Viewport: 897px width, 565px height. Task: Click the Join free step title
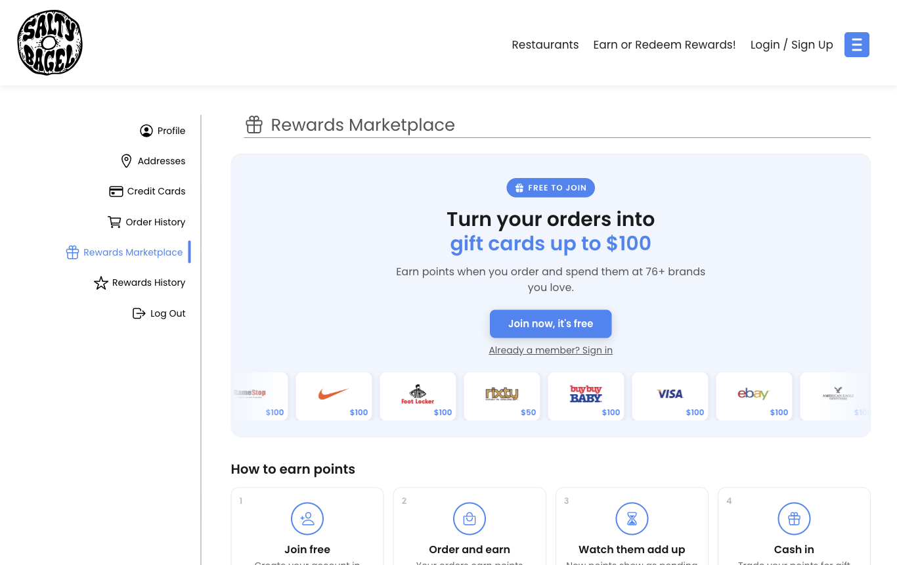click(x=307, y=549)
